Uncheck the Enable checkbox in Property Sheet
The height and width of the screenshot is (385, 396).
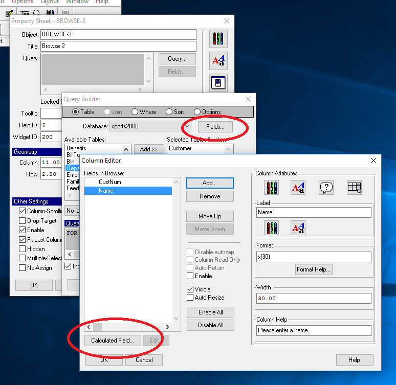(x=22, y=230)
